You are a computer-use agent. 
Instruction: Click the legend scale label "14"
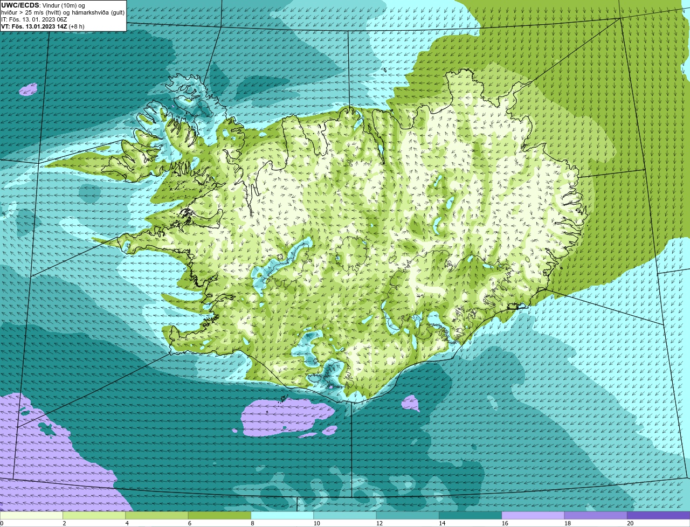click(x=442, y=523)
